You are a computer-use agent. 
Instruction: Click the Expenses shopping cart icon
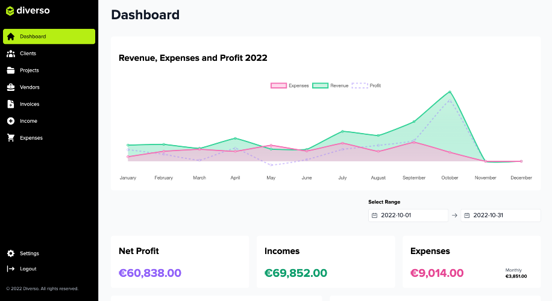point(11,138)
